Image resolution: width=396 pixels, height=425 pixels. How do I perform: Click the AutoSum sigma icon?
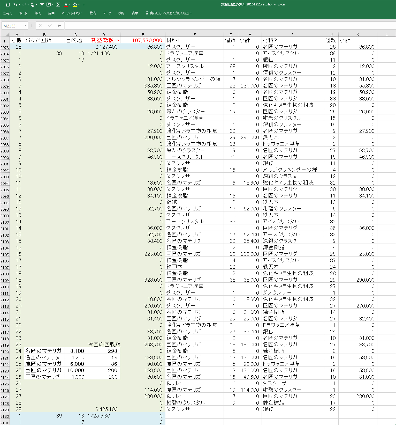tap(58, 4)
